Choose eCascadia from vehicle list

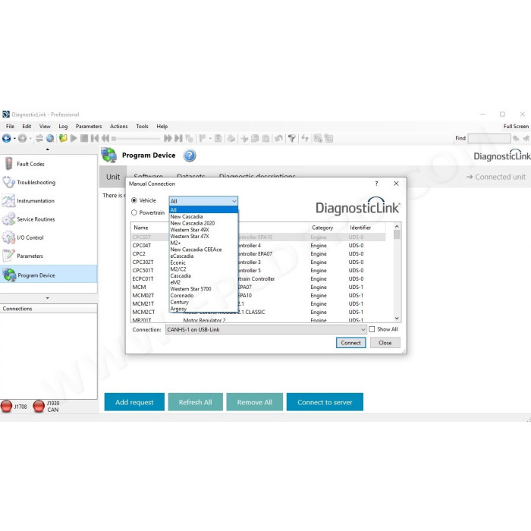click(x=203, y=256)
